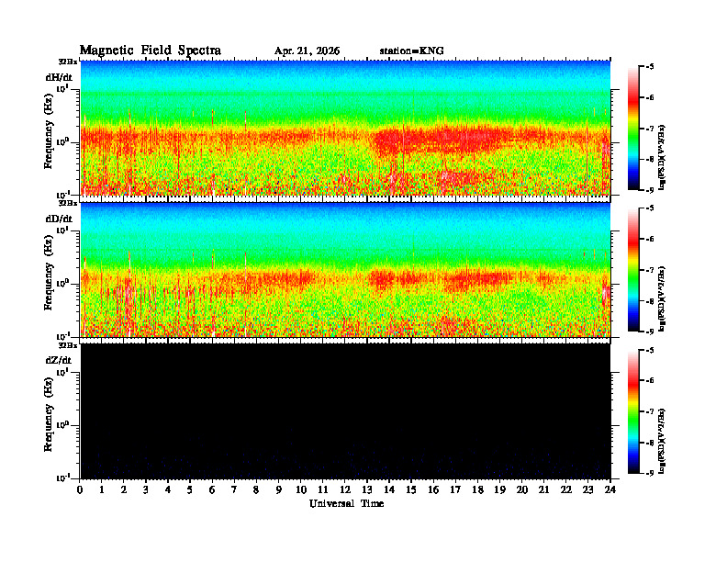
Task: Click hour tick label "24" on time axis
Action: [610, 490]
